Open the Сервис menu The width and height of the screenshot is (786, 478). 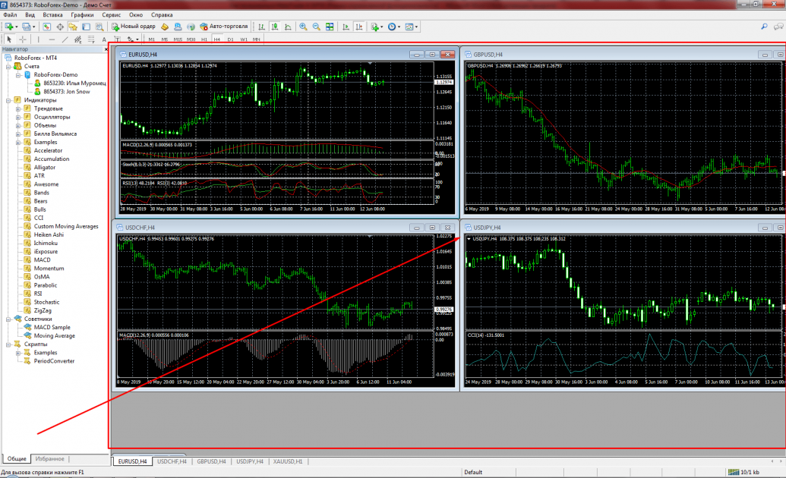(111, 14)
